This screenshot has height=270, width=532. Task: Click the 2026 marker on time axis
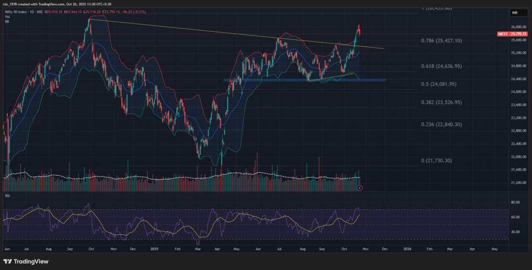(407, 249)
